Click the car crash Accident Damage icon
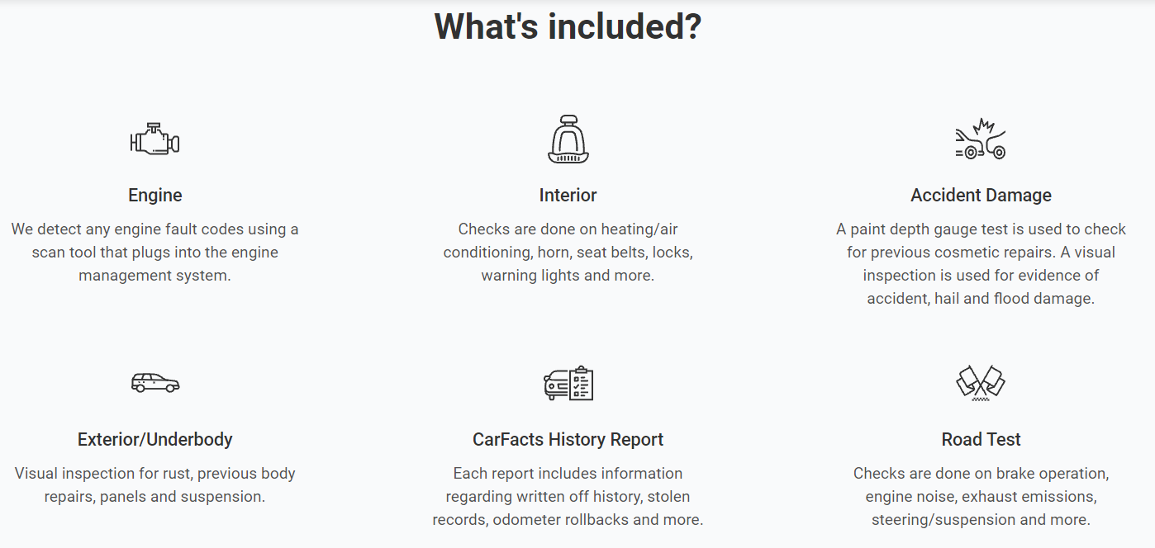This screenshot has height=548, width=1155. (x=981, y=139)
